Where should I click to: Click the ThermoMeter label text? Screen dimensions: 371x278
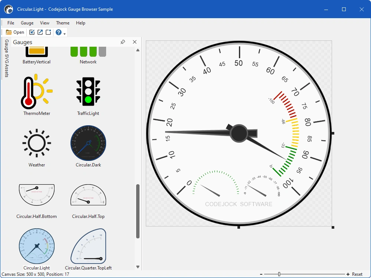pos(37,113)
